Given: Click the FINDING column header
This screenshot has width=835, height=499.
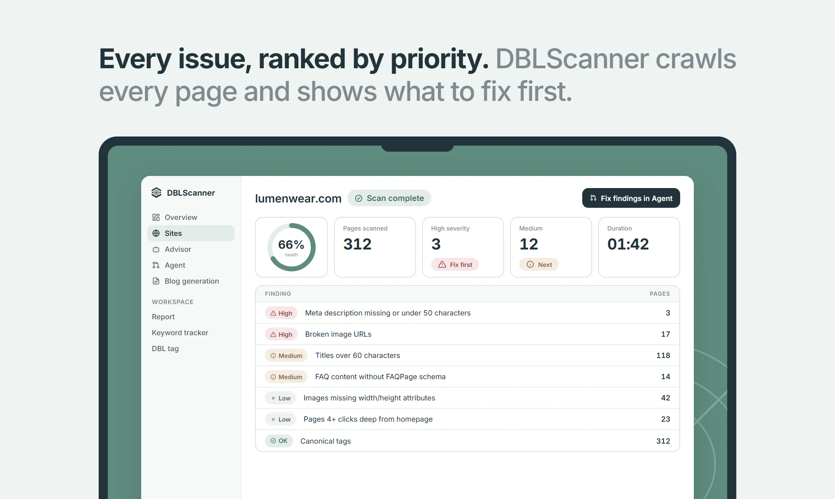Looking at the screenshot, I should coord(278,294).
